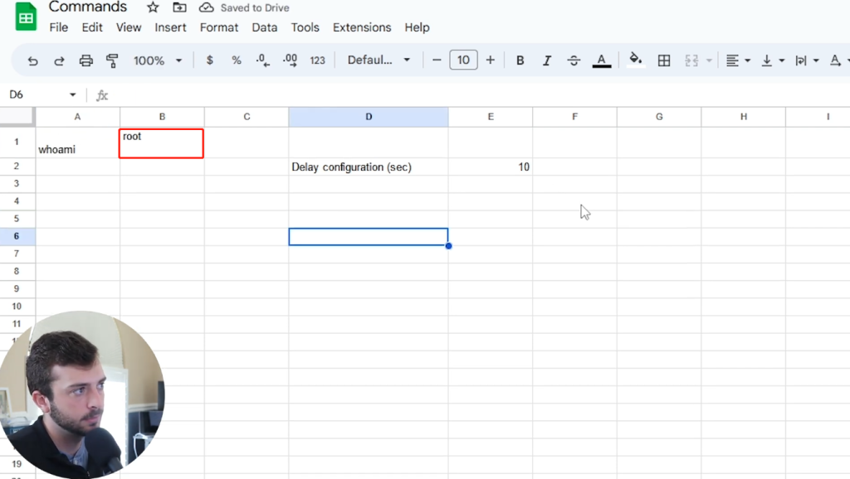Select column H header
This screenshot has width=850, height=479.
tap(744, 117)
